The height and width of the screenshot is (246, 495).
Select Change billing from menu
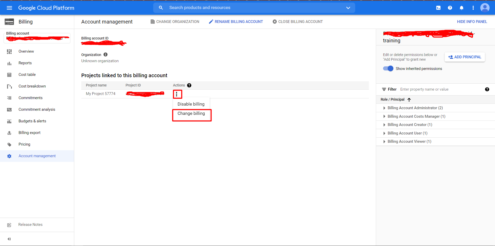click(x=191, y=113)
